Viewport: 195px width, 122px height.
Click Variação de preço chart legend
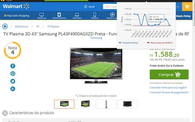tap(128, 43)
